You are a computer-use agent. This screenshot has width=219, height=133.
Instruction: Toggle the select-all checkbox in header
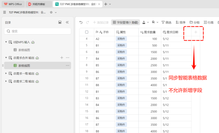point(87,32)
